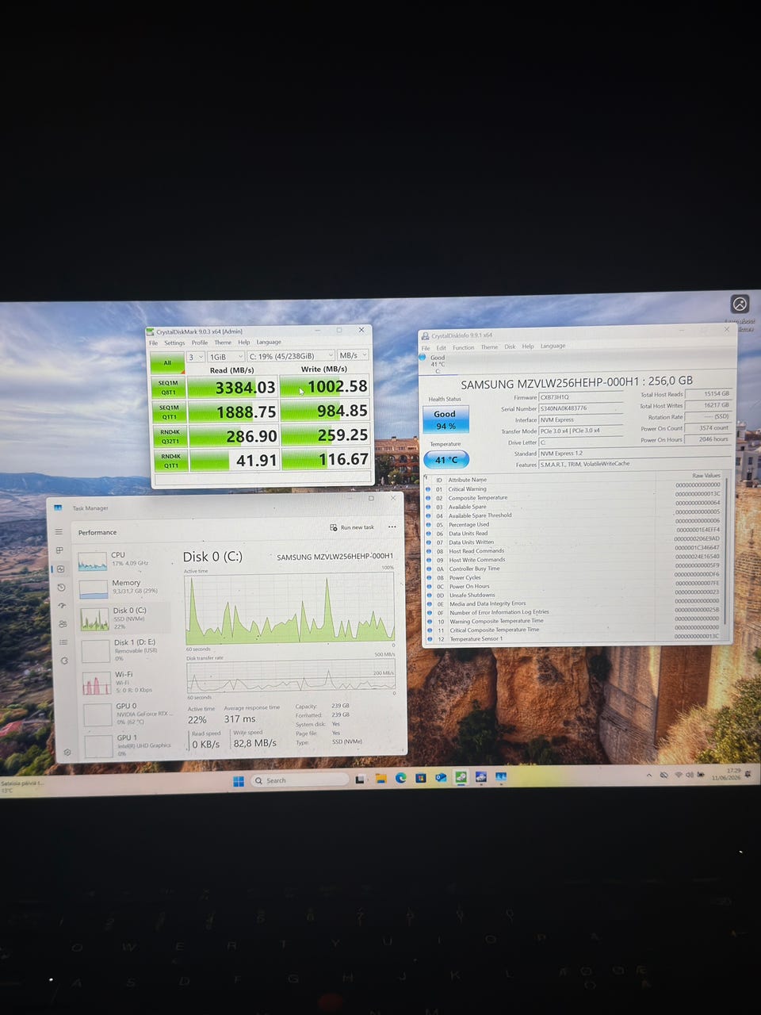Select Performance page icon in Task Manager sidebar
The width and height of the screenshot is (761, 1015).
(60, 569)
